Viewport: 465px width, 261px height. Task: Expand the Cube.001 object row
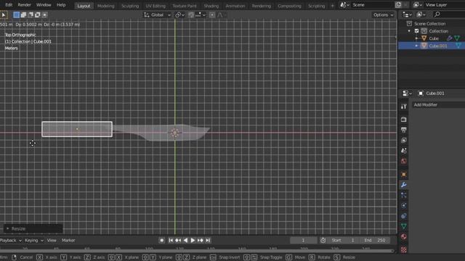click(416, 46)
